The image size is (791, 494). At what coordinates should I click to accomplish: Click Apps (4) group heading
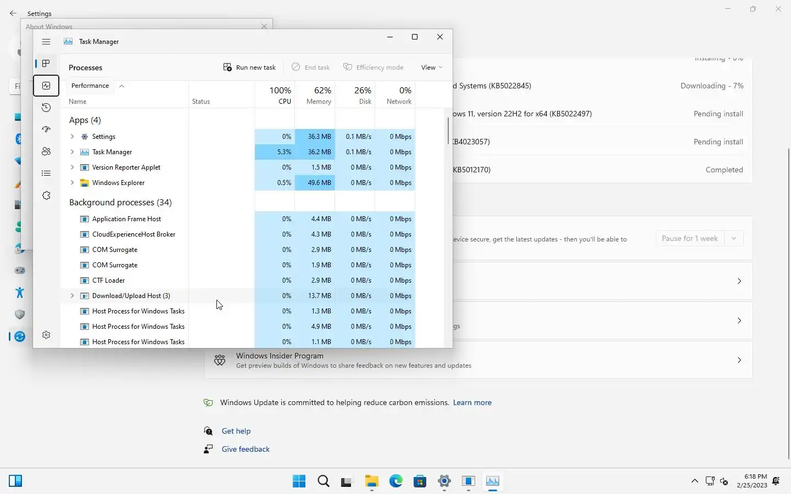[x=85, y=120]
